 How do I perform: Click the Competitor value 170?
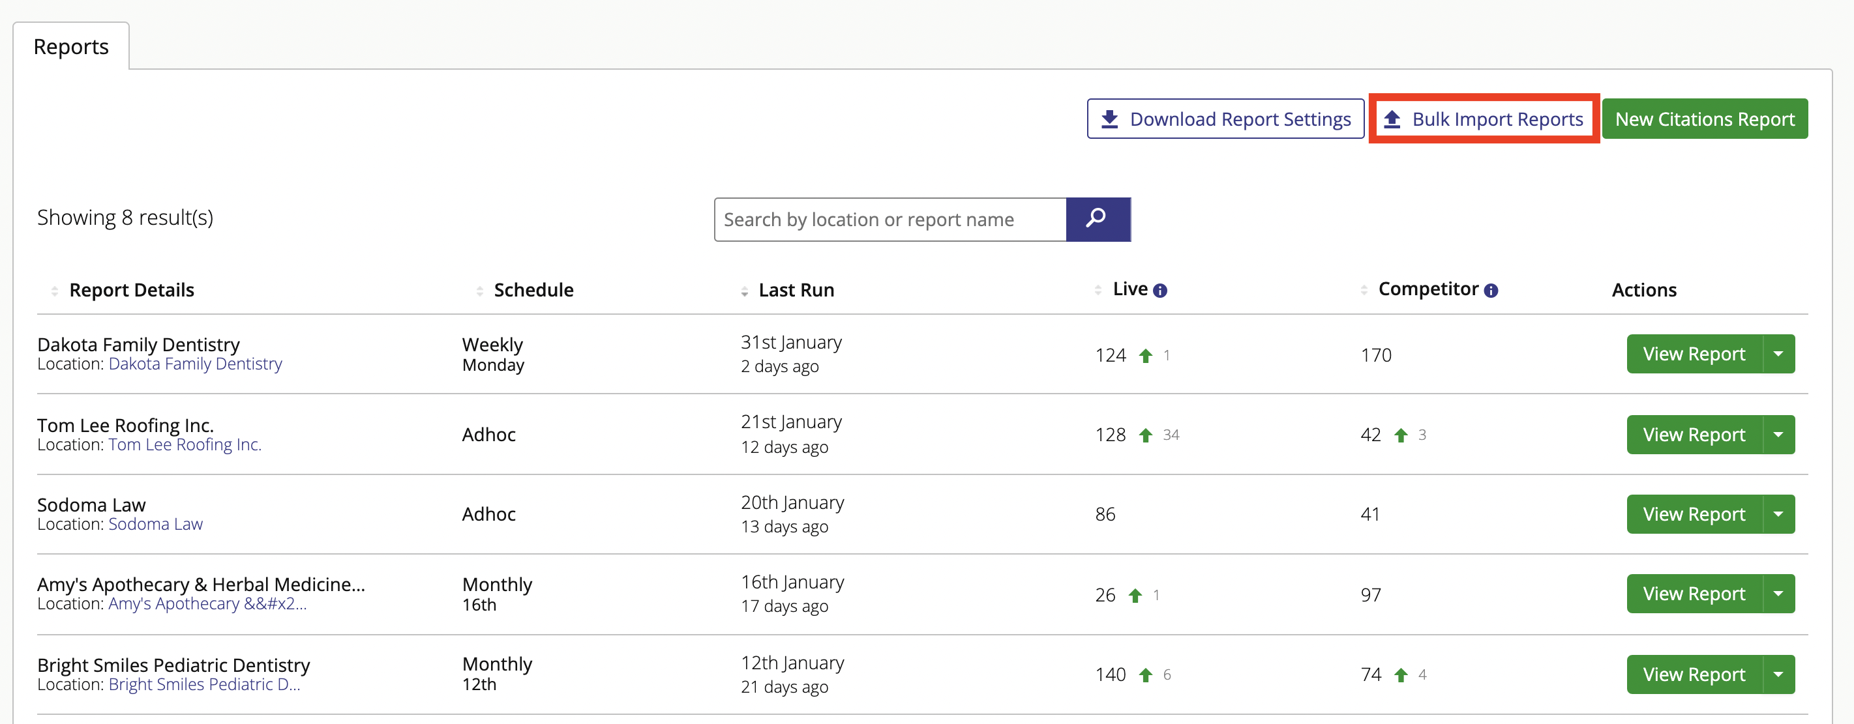pyautogui.click(x=1376, y=355)
